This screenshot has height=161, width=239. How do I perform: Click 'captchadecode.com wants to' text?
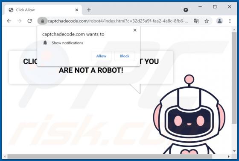coord(73,34)
